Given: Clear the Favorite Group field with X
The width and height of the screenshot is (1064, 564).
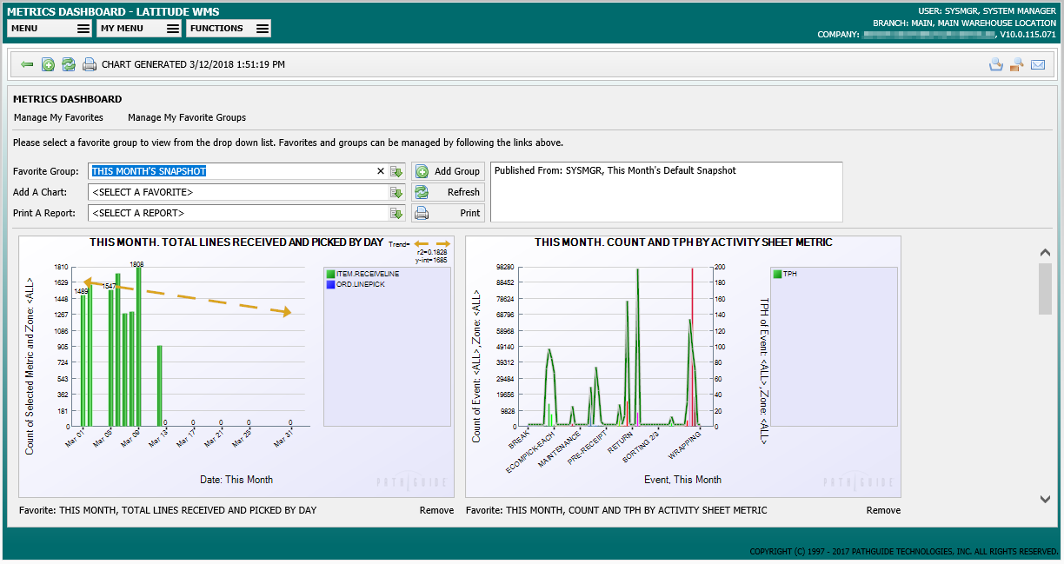Looking at the screenshot, I should tap(380, 171).
